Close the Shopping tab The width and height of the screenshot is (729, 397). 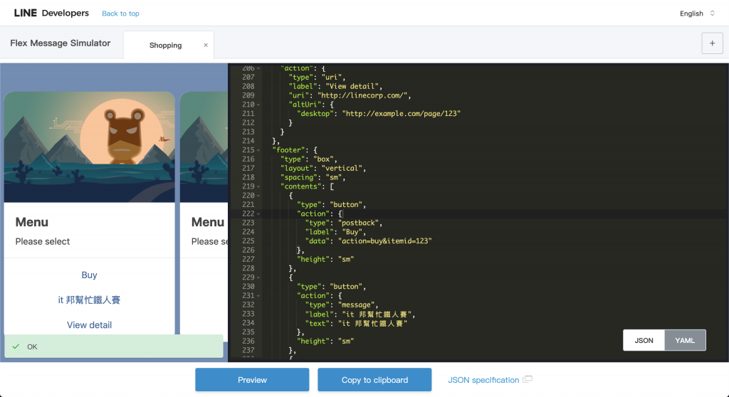(x=206, y=45)
